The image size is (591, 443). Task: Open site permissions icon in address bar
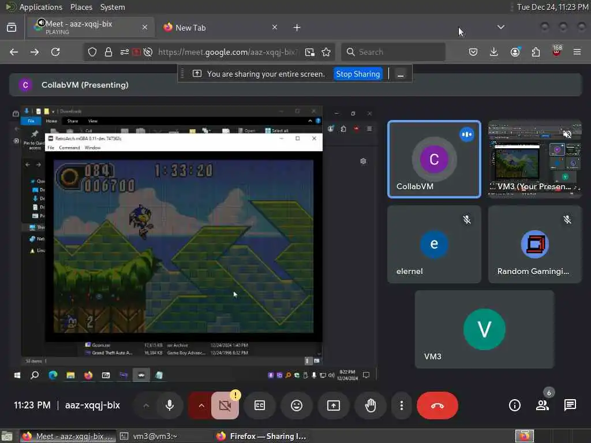[x=125, y=52]
